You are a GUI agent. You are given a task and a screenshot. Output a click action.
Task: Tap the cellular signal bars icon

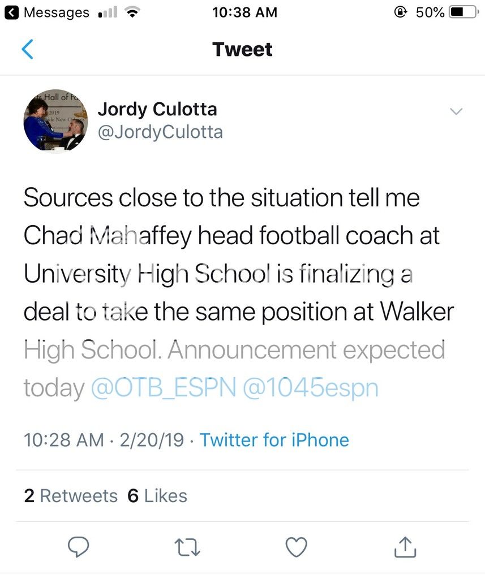click(108, 12)
